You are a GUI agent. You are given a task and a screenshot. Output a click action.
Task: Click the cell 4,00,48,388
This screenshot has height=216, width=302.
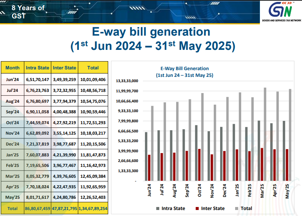click(x=65, y=112)
